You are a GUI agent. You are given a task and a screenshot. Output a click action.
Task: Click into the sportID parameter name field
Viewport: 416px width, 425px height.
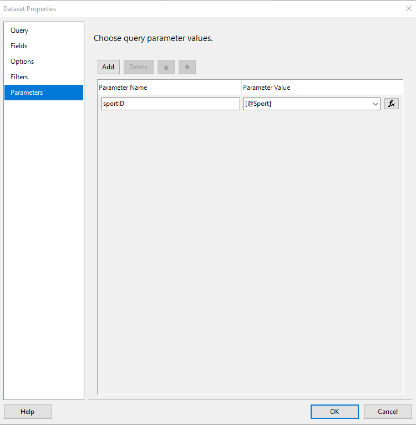pos(170,104)
